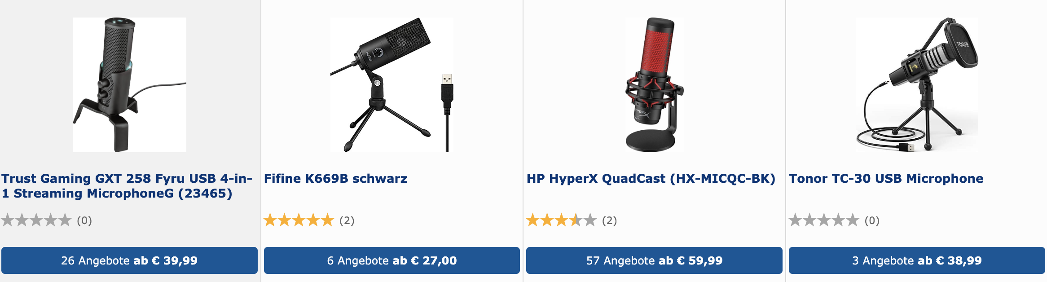
Task: Open the Fifine K669B microphone image
Action: 392,85
